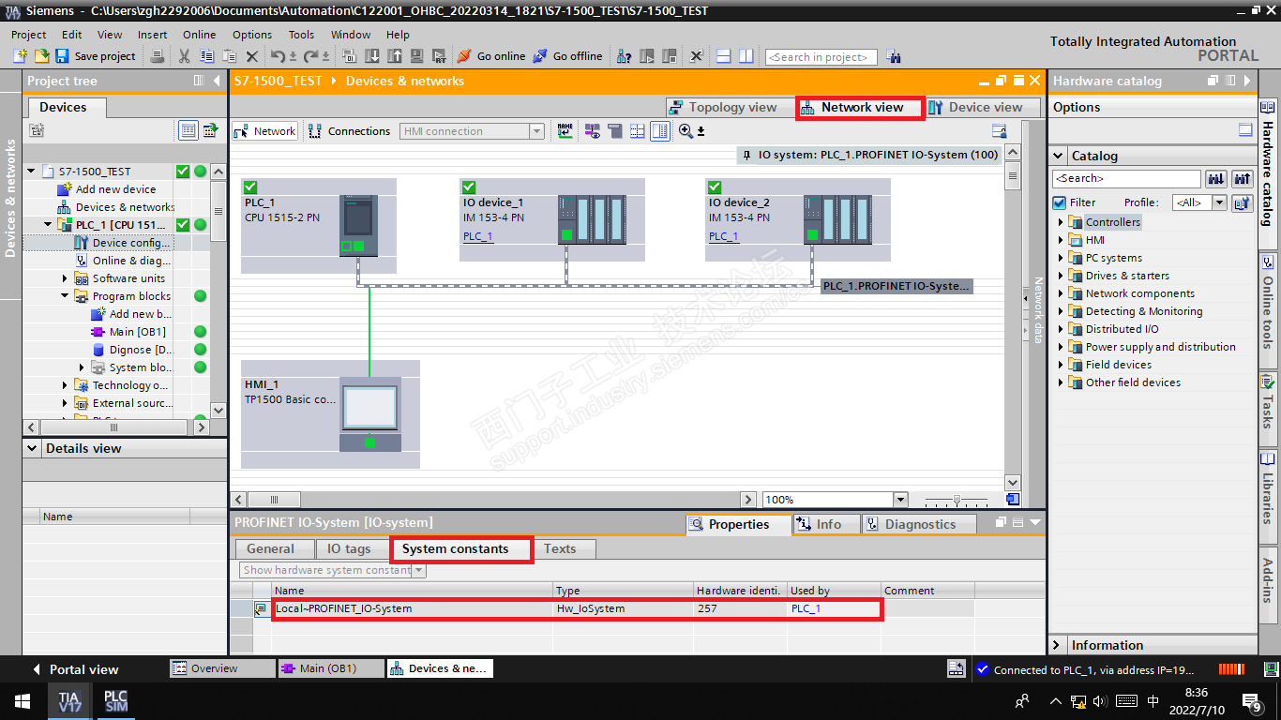Click the catalog search-down icon

tap(1216, 178)
